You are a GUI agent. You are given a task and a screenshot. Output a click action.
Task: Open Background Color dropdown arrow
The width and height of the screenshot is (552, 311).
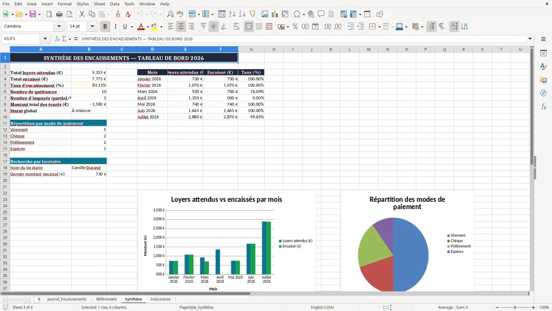[x=161, y=27]
